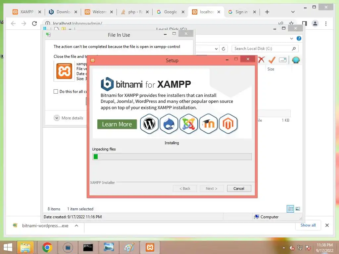Go forward in Chrome
The width and height of the screenshot is (339, 254).
pos(24,23)
